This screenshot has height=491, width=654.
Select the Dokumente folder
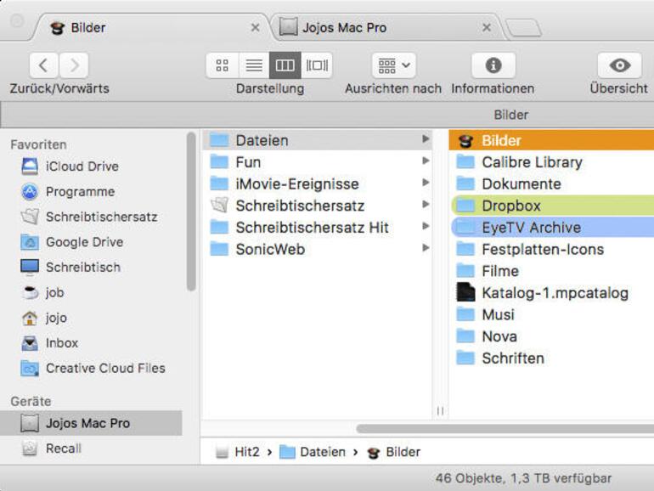pyautogui.click(x=551, y=184)
